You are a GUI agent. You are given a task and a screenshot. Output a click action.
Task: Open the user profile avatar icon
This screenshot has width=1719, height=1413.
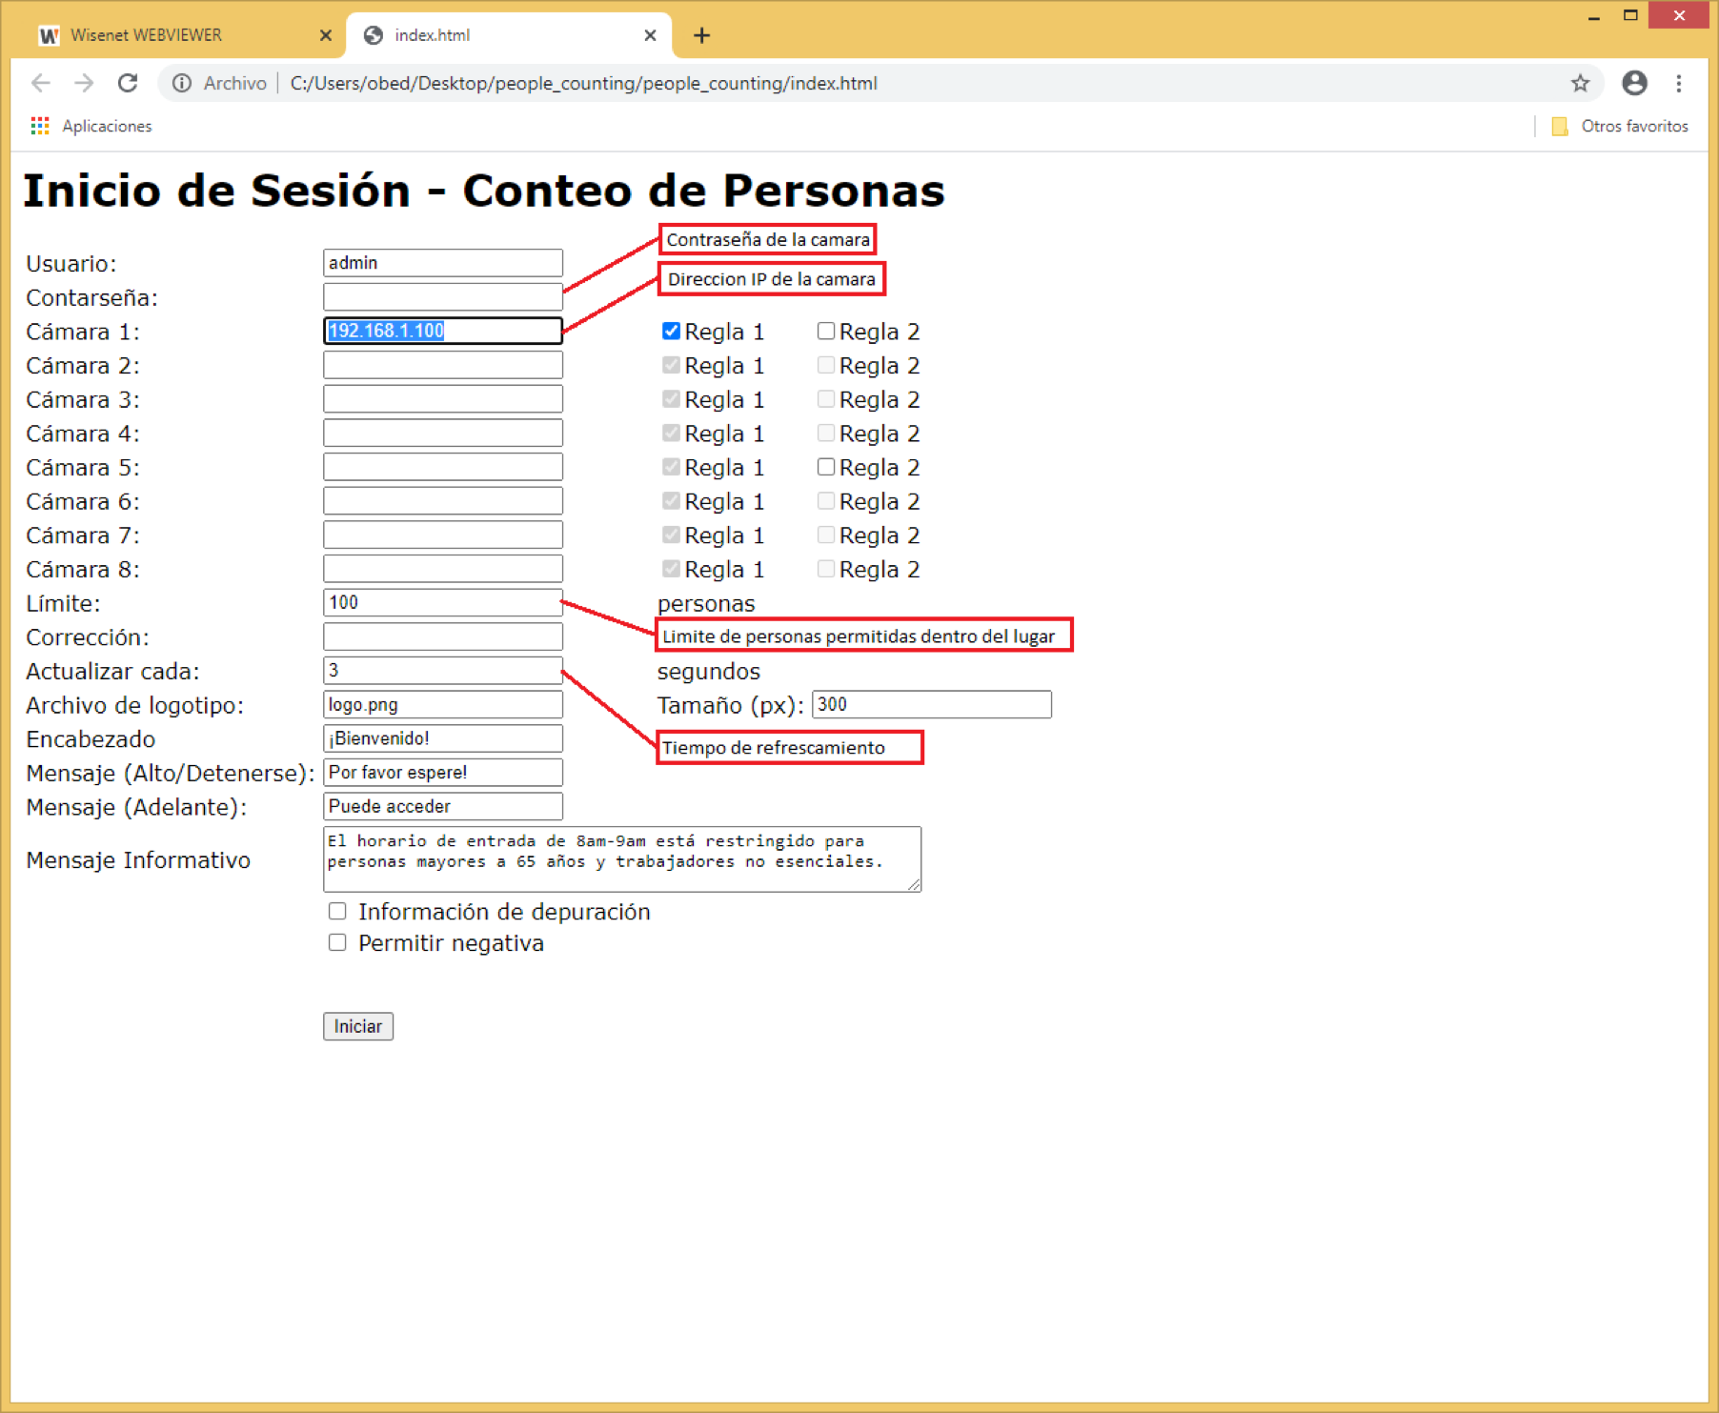click(1634, 83)
